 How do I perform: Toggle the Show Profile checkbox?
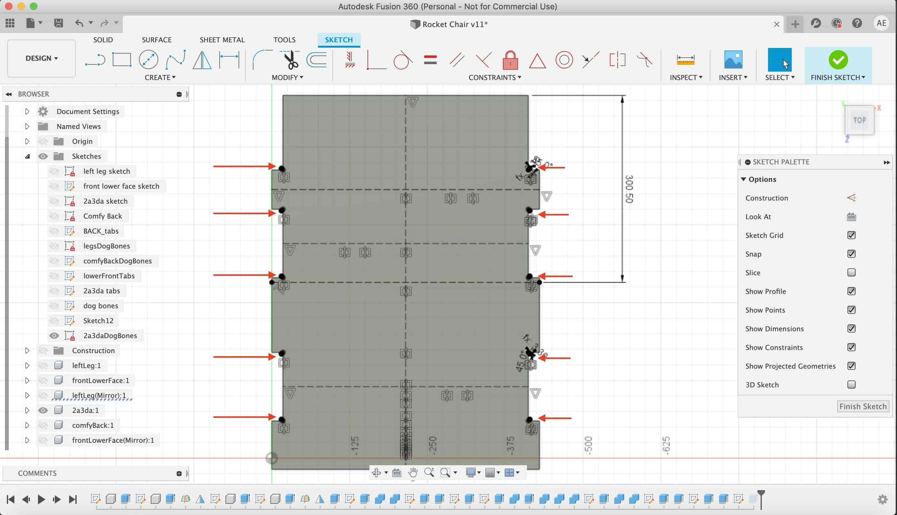[851, 291]
